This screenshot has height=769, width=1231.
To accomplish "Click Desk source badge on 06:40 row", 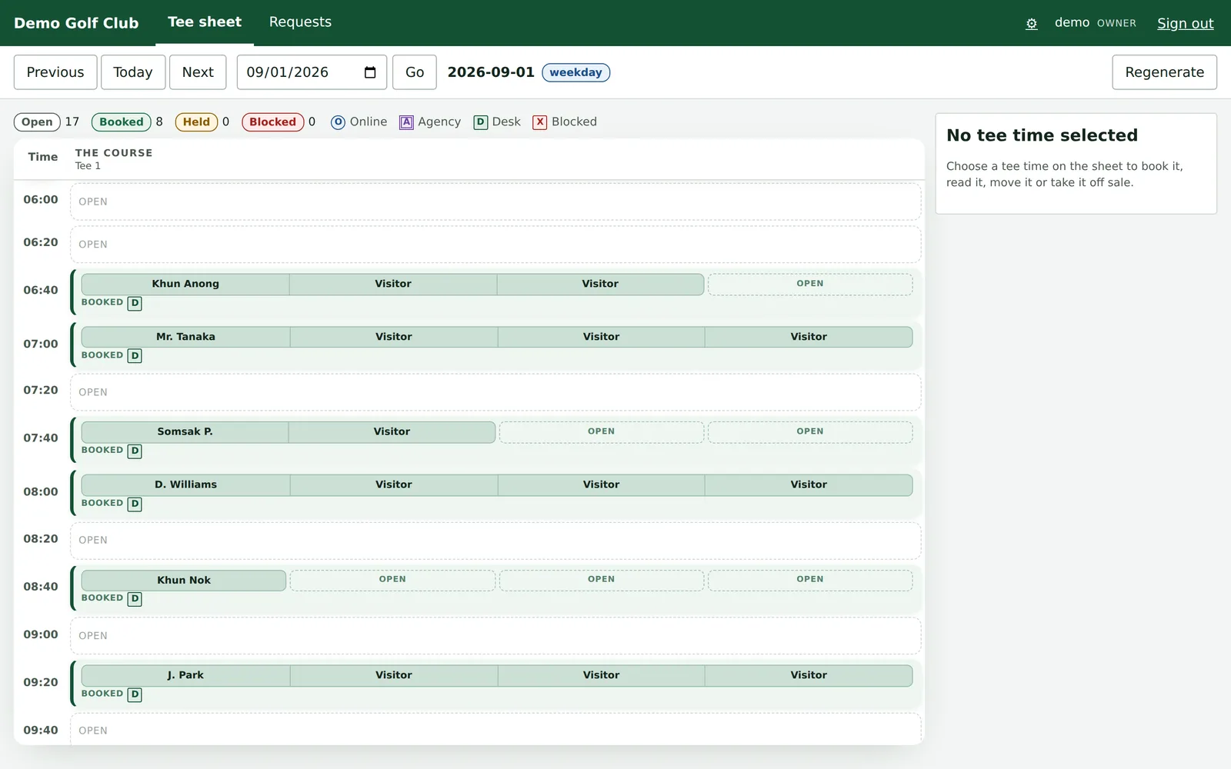I will [135, 303].
